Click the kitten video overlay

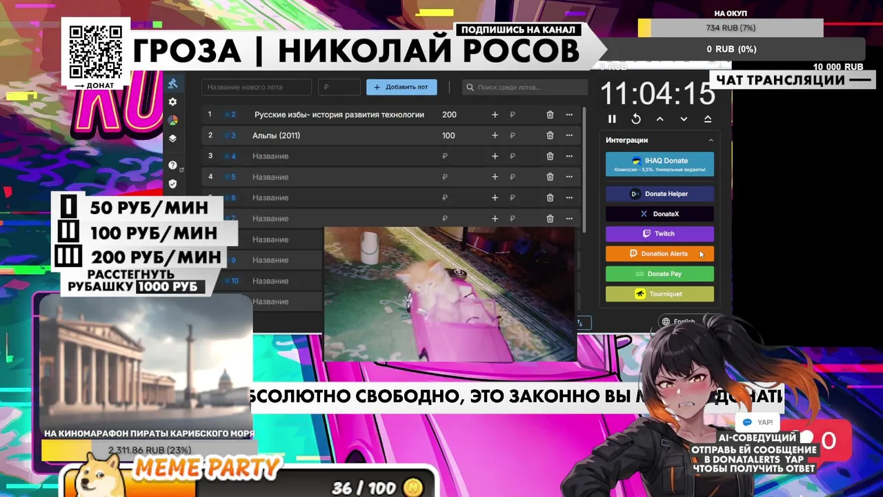click(449, 294)
